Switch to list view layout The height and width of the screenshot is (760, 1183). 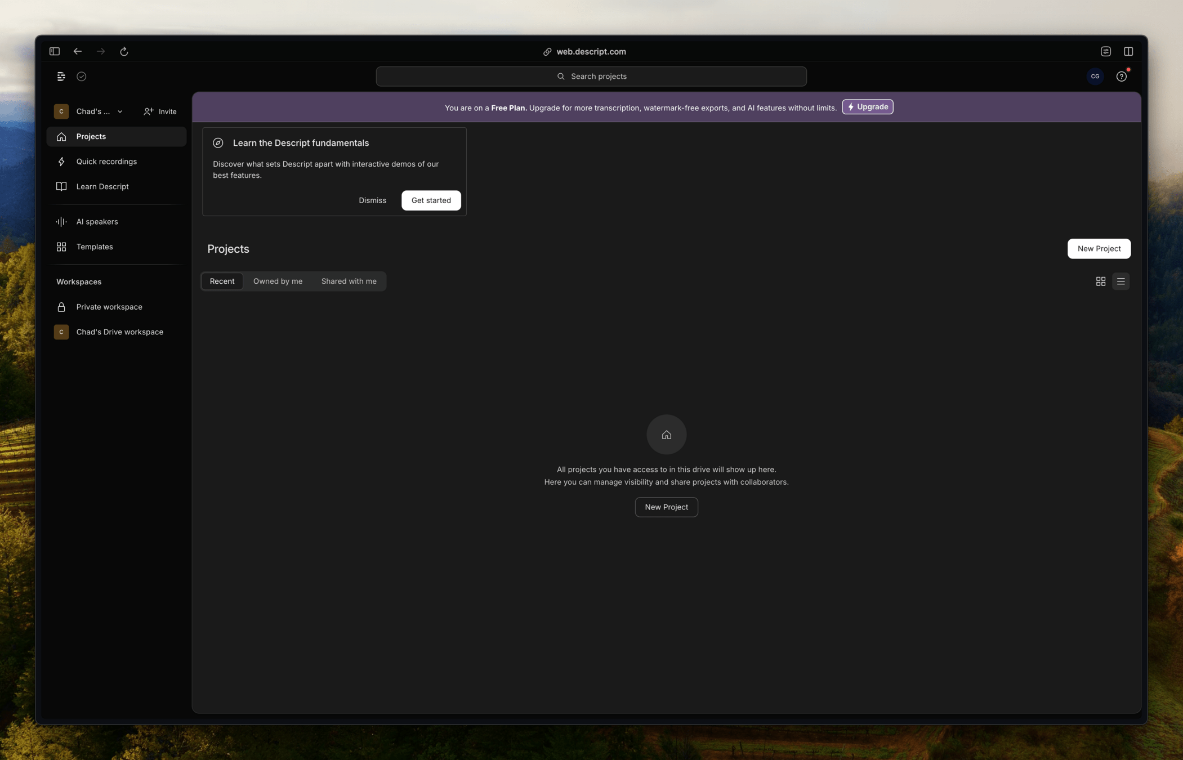(x=1120, y=281)
